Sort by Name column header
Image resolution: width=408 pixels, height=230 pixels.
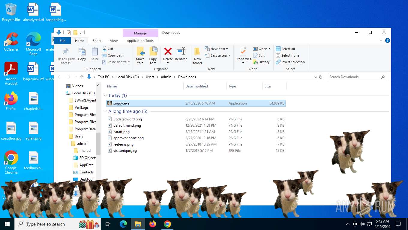pyautogui.click(x=145, y=86)
